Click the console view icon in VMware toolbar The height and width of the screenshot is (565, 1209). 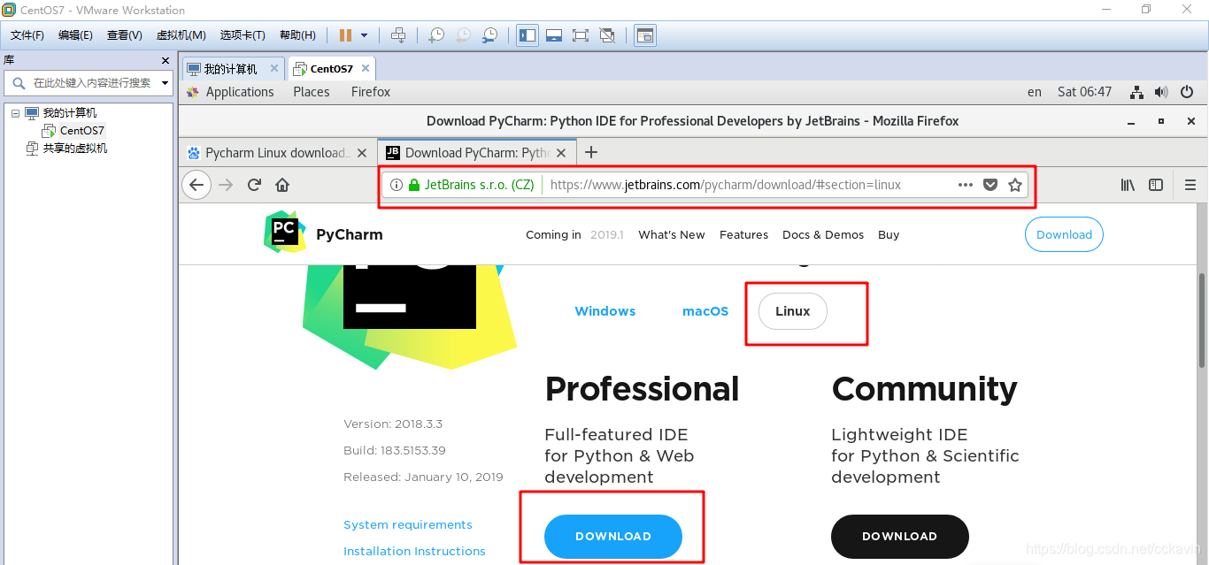click(x=645, y=35)
